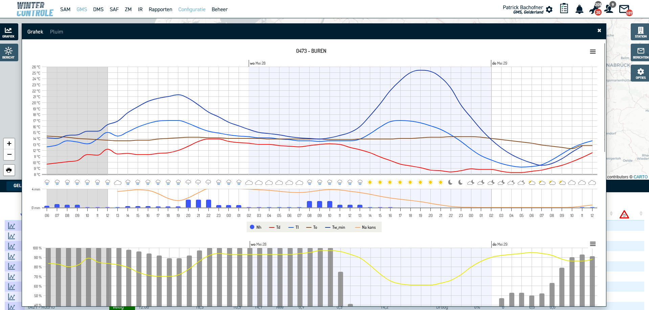
Task: Open the Grafiek sidebar panel
Action: coord(8,32)
